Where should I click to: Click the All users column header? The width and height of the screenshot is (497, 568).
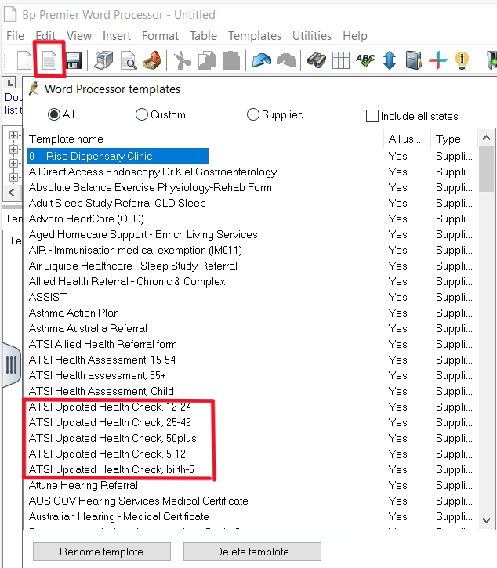coord(407,139)
